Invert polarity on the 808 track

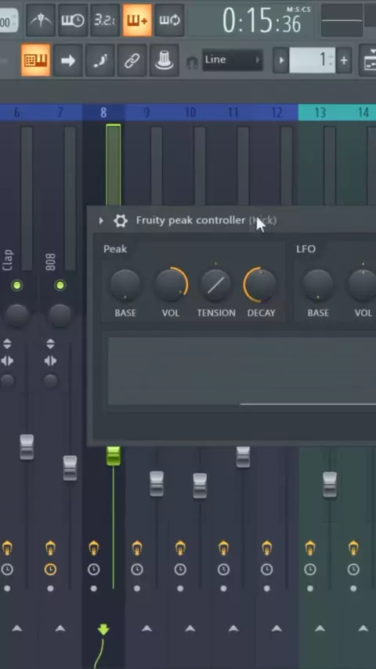pos(50,343)
